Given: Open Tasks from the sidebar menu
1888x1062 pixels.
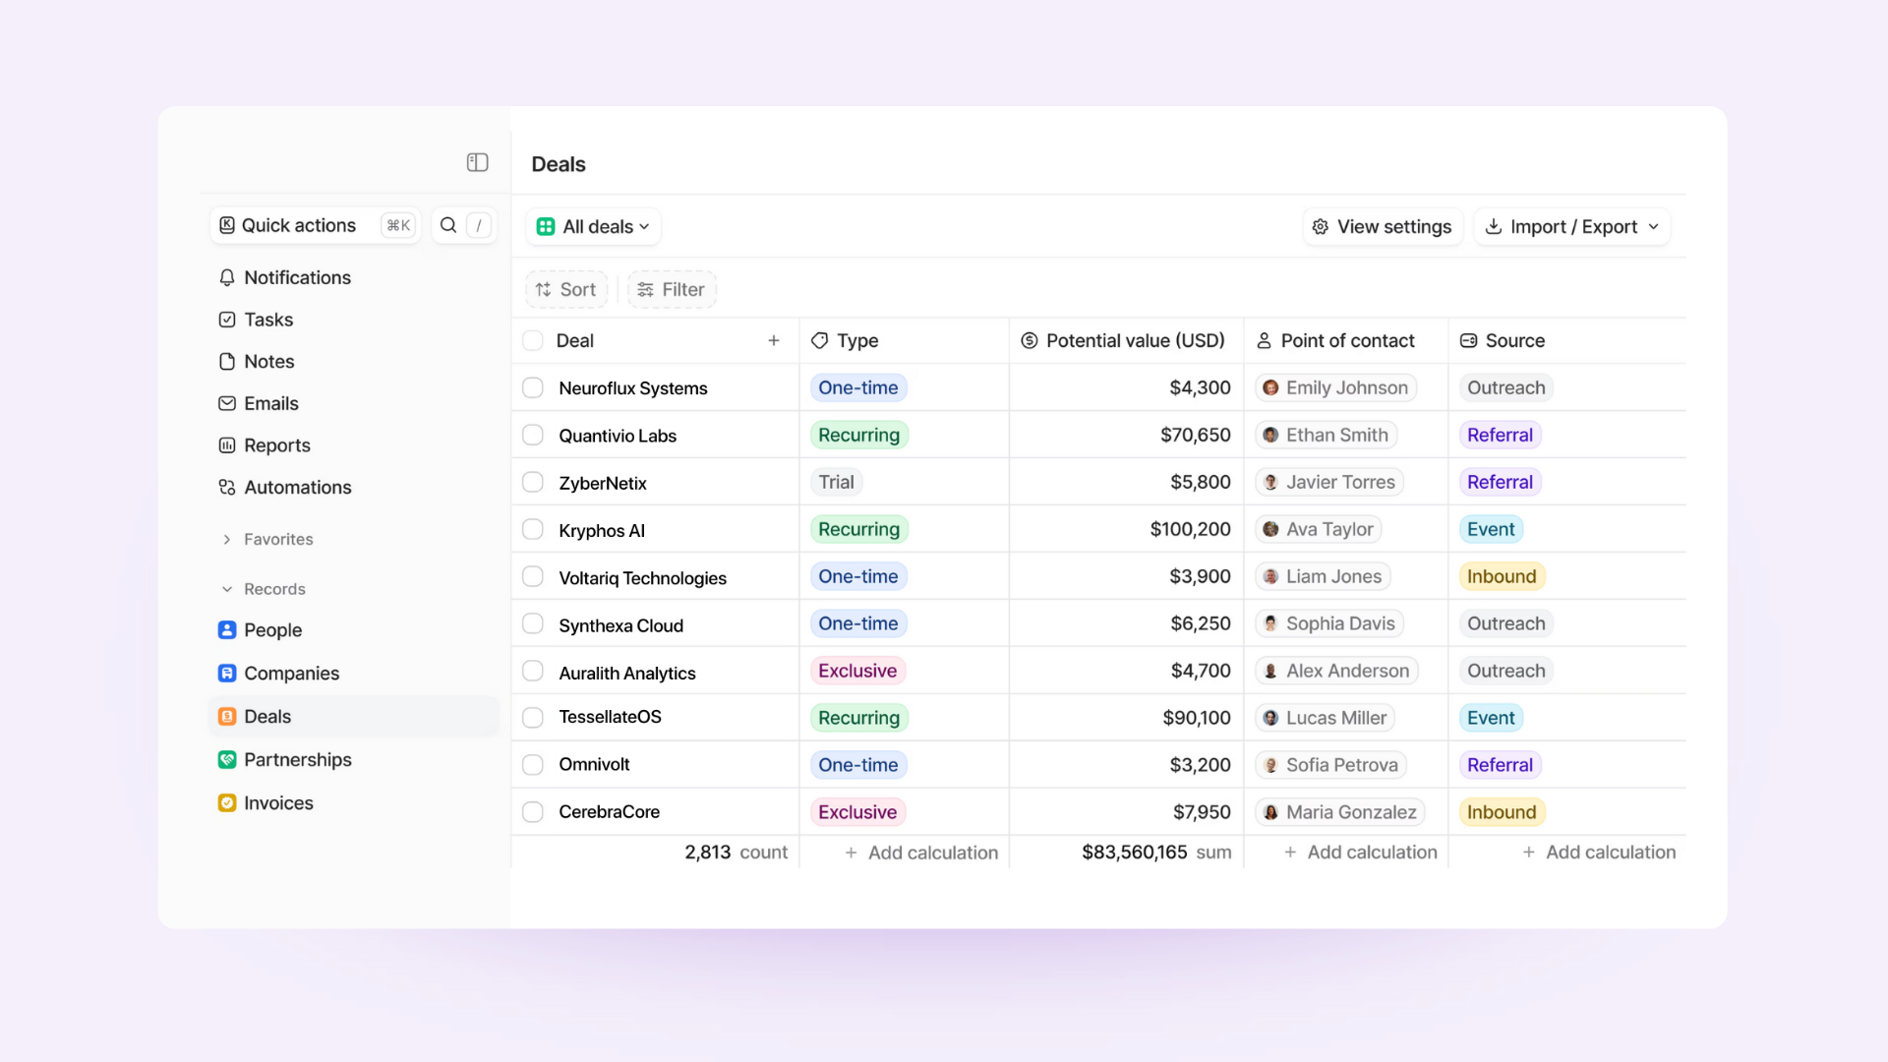Looking at the screenshot, I should tap(267, 320).
